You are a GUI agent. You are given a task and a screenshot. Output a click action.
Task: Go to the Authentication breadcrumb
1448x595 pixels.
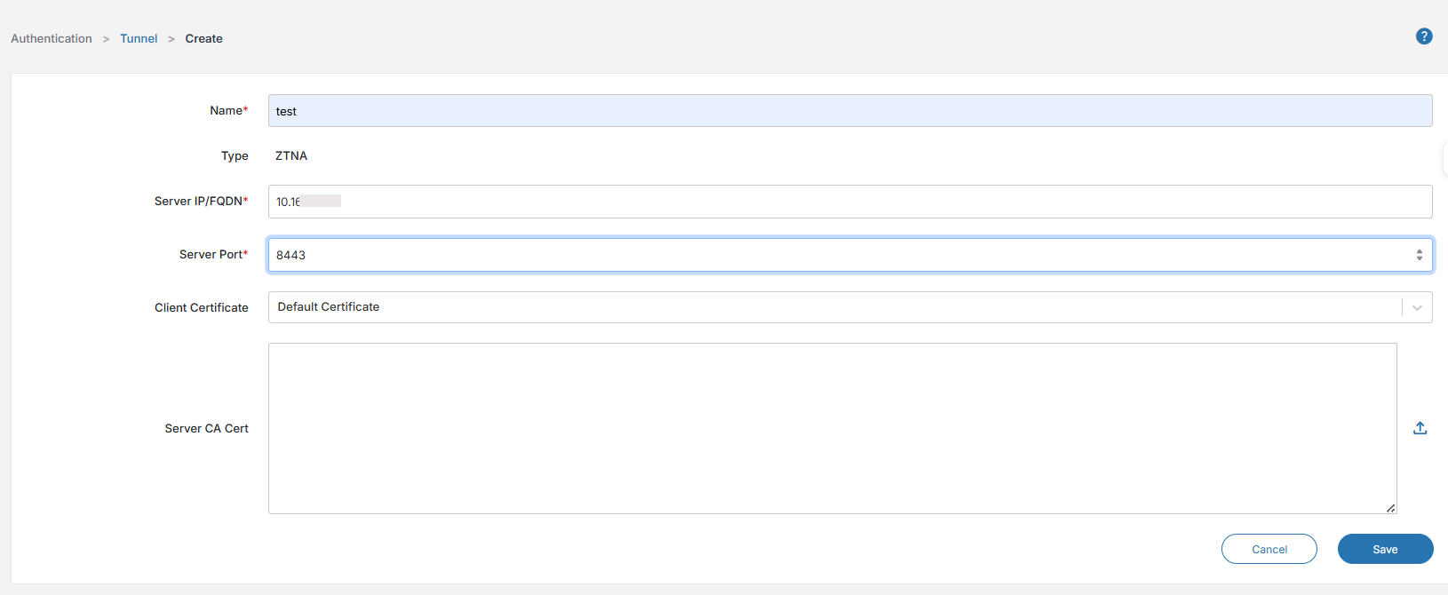coord(52,38)
